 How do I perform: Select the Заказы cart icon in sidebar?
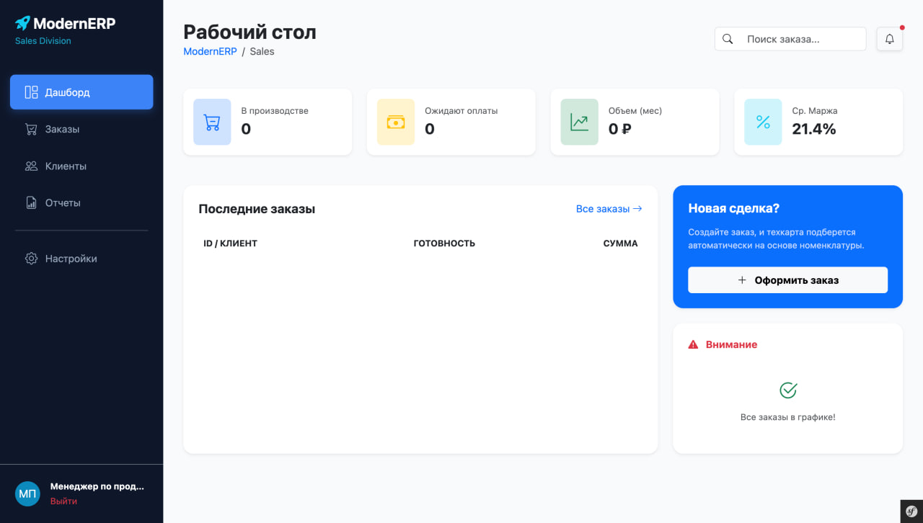coord(30,129)
